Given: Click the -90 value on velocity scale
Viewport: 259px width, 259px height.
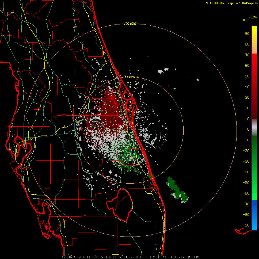Looking at the screenshot, I should 246,225.
